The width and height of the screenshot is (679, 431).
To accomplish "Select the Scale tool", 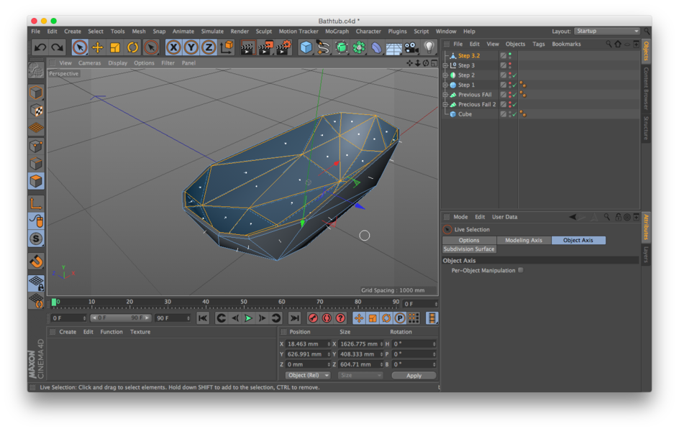I will click(115, 47).
